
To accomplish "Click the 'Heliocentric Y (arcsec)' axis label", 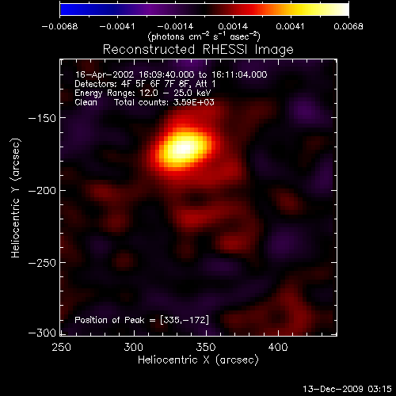I will coord(16,198).
